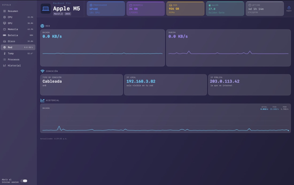Image resolution: width=294 pixels, height=185 pixels.
Task: Click the clock icon in Uptime card
Action: (x=250, y=5)
